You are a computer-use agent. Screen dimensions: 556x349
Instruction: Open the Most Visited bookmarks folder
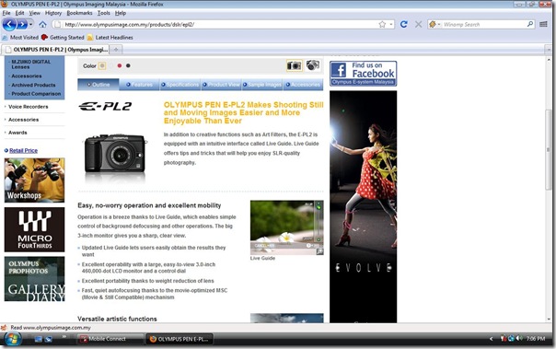coord(20,37)
